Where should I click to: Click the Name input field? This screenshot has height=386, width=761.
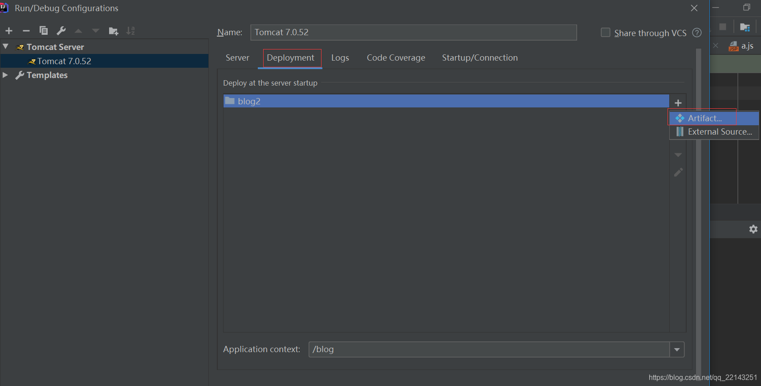[414, 33]
